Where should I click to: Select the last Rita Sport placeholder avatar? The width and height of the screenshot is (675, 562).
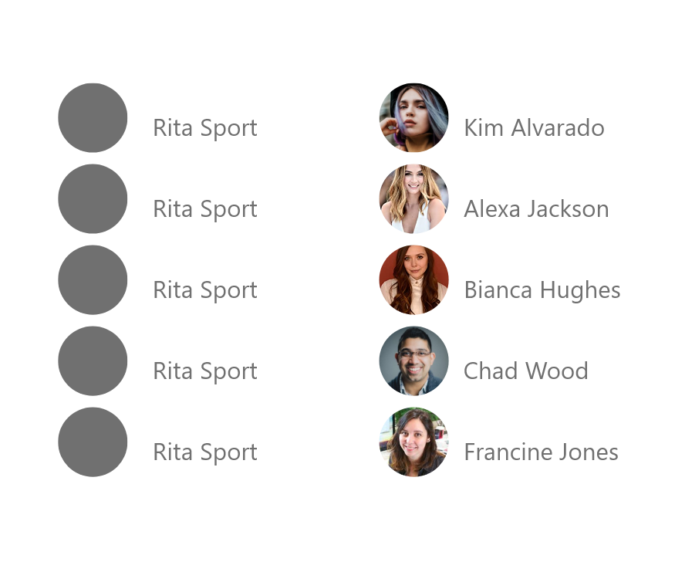tap(93, 442)
